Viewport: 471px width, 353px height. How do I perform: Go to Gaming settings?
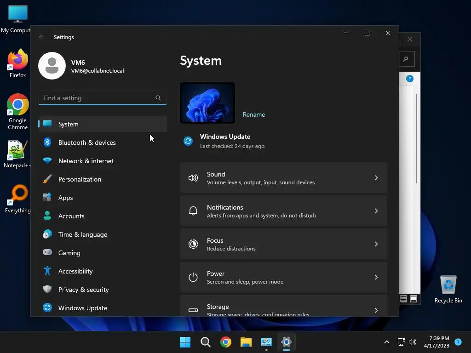[103, 252]
